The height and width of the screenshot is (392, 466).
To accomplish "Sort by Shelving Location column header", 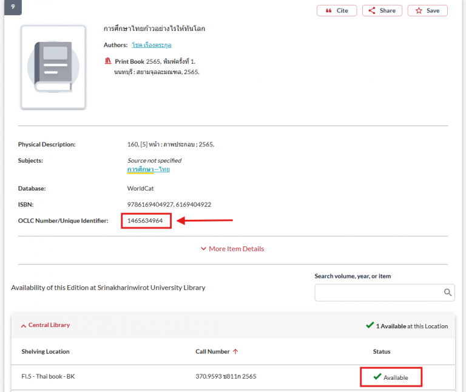I will point(46,351).
